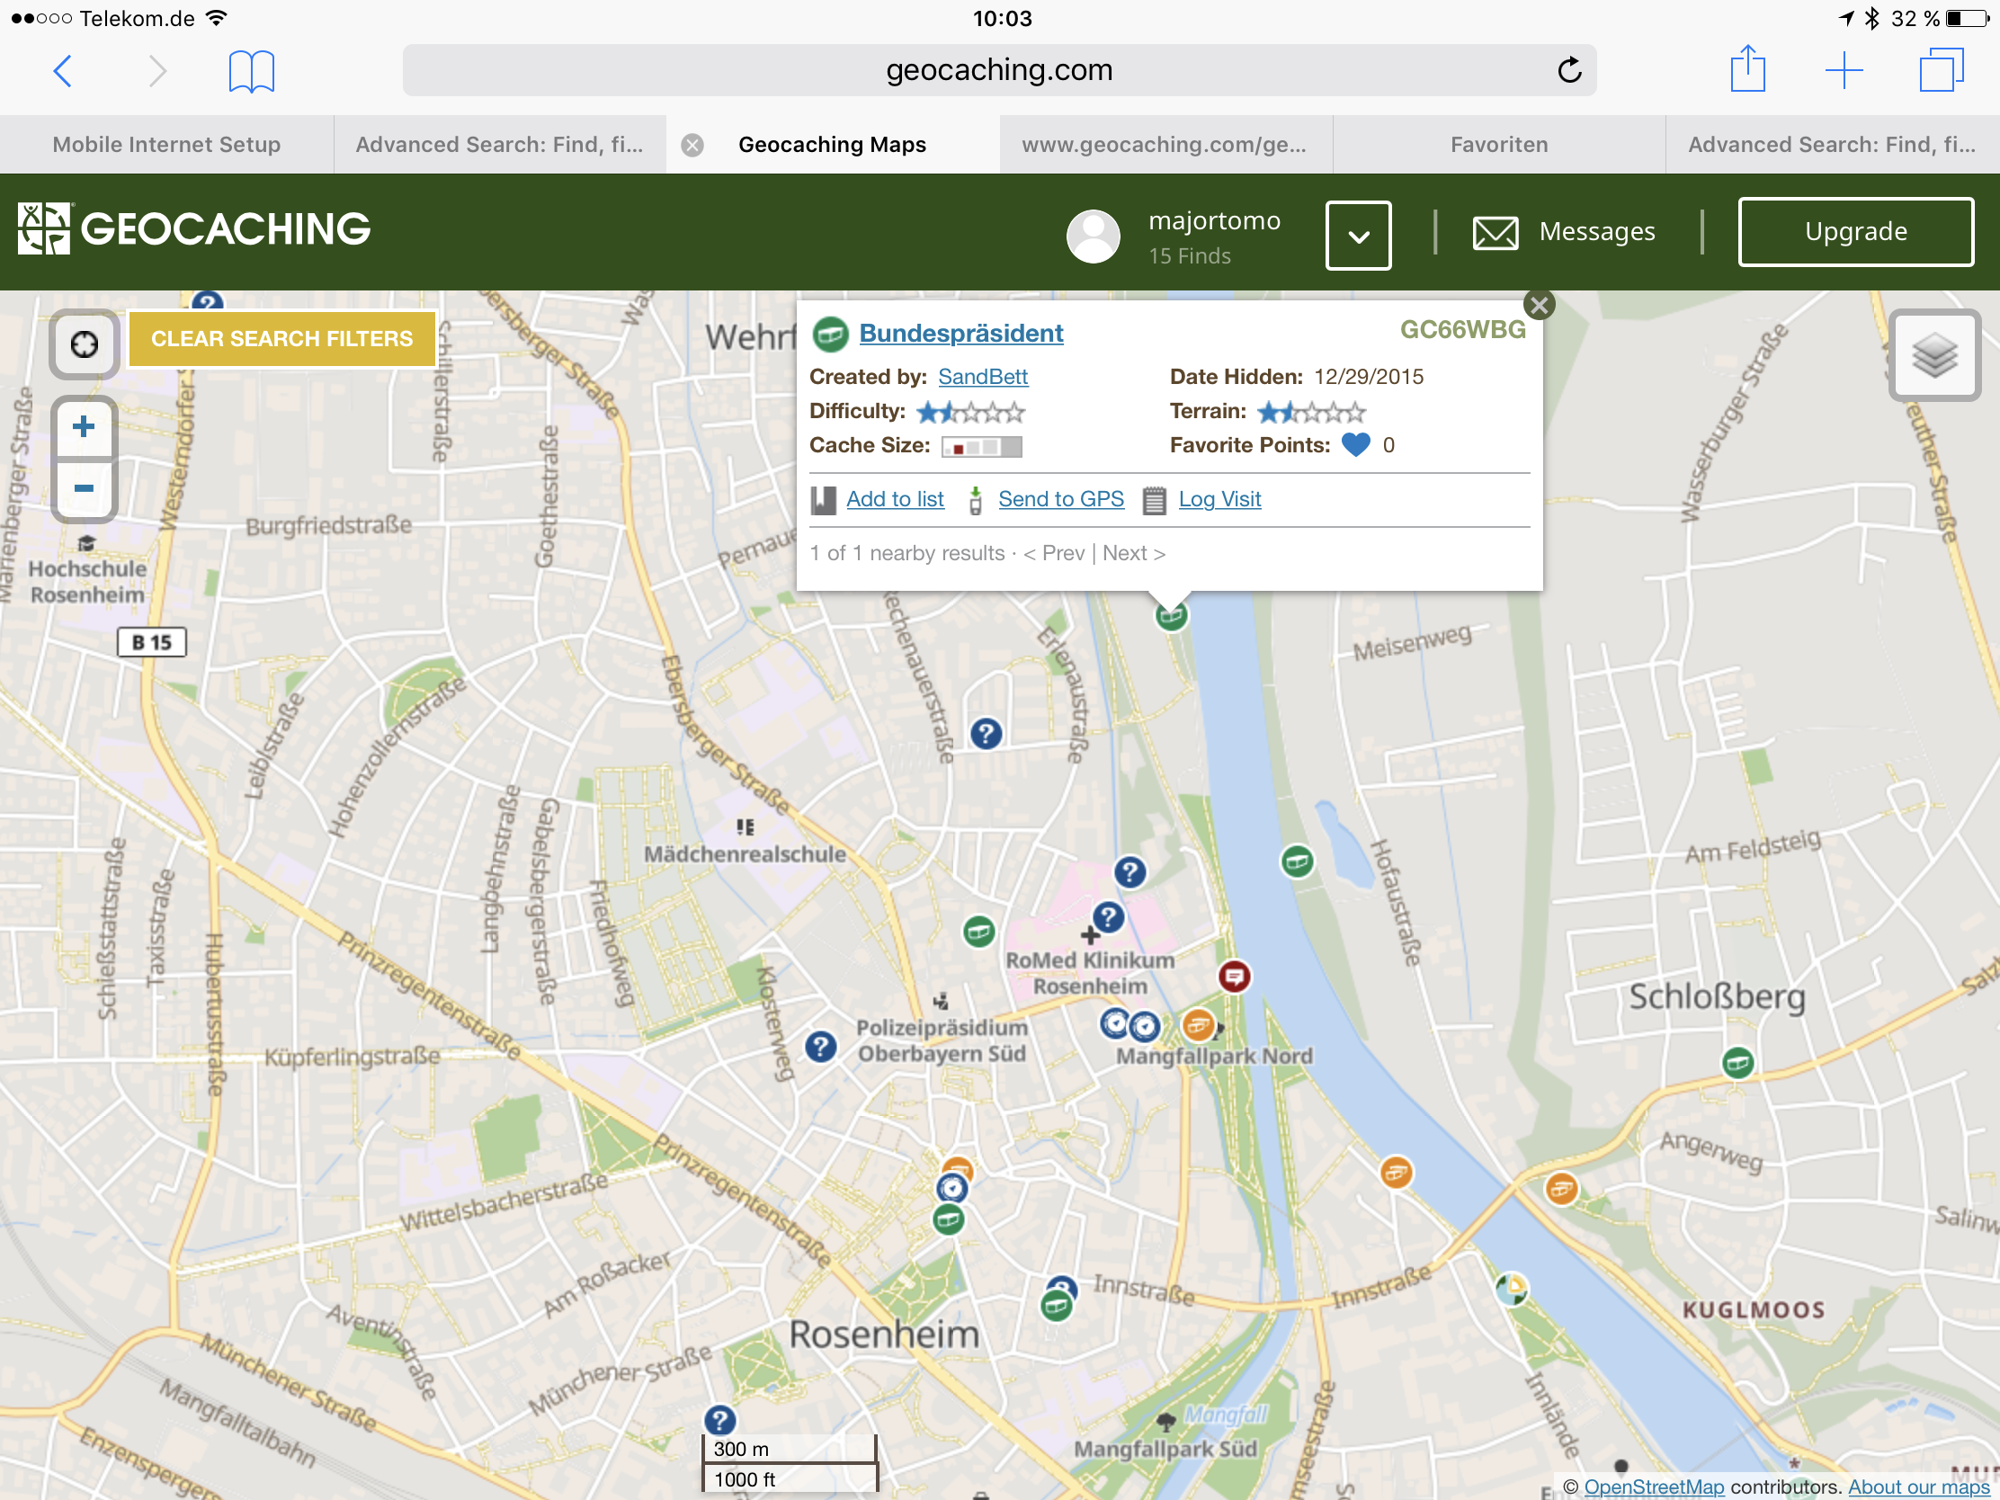This screenshot has height=1500, width=2000.
Task: Expand the majortomo profile dropdown
Action: tap(1357, 235)
